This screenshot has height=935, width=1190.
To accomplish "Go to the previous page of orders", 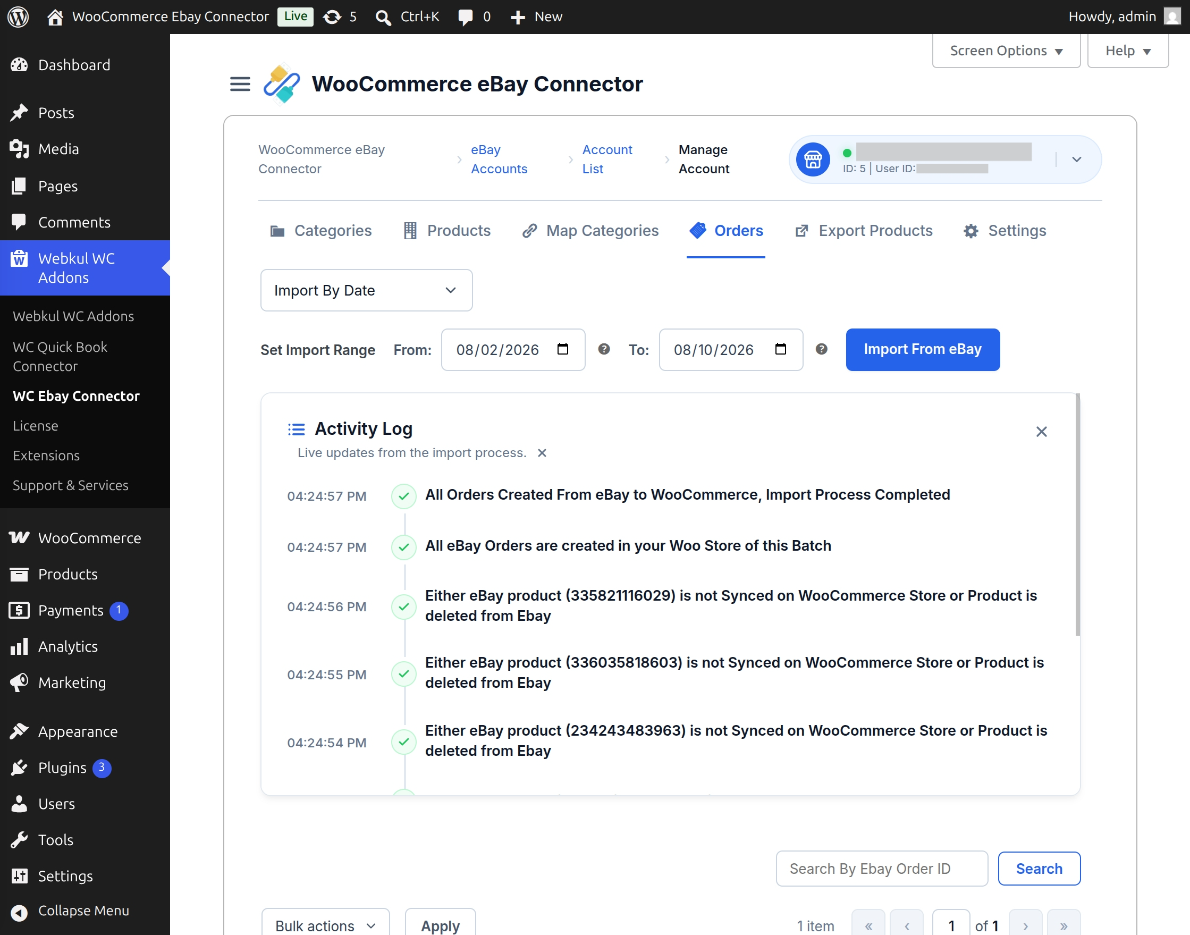I will [907, 924].
